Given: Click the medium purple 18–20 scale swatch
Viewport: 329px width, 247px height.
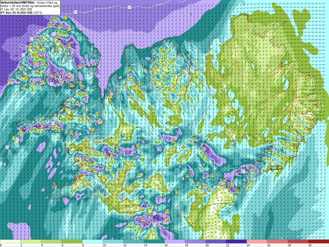Looking at the screenshot, I should coord(195,242).
